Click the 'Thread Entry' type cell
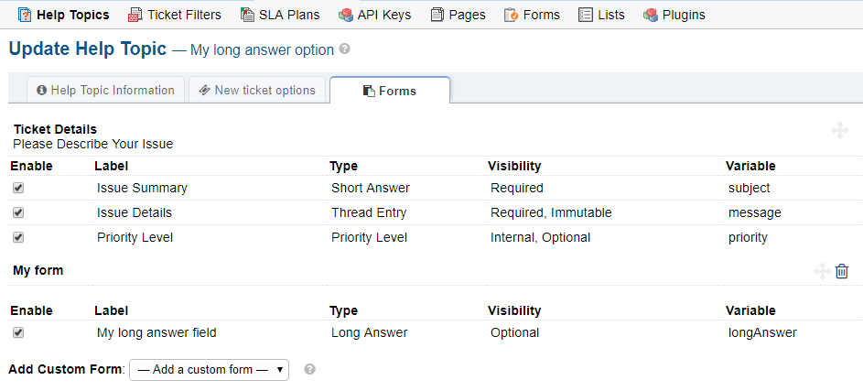Image resolution: width=863 pixels, height=391 pixels. coord(369,212)
